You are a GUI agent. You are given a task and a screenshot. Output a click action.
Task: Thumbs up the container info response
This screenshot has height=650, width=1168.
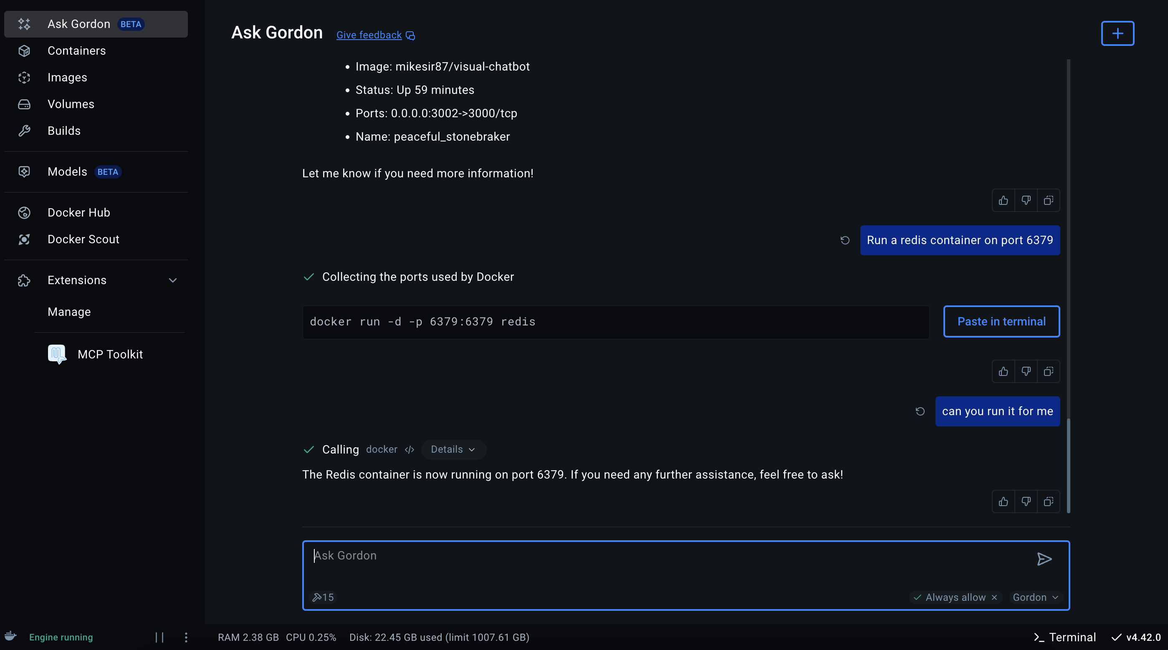click(1004, 200)
